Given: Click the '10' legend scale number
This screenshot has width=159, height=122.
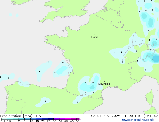Looking at the screenshot, I should 31,121.
